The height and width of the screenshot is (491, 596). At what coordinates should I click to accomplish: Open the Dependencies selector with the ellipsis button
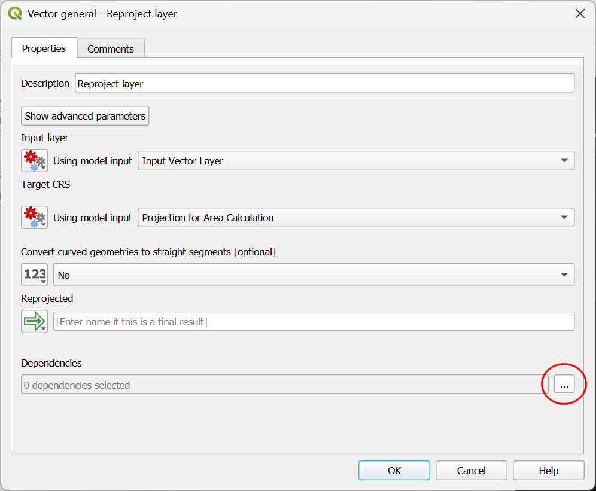coord(564,385)
